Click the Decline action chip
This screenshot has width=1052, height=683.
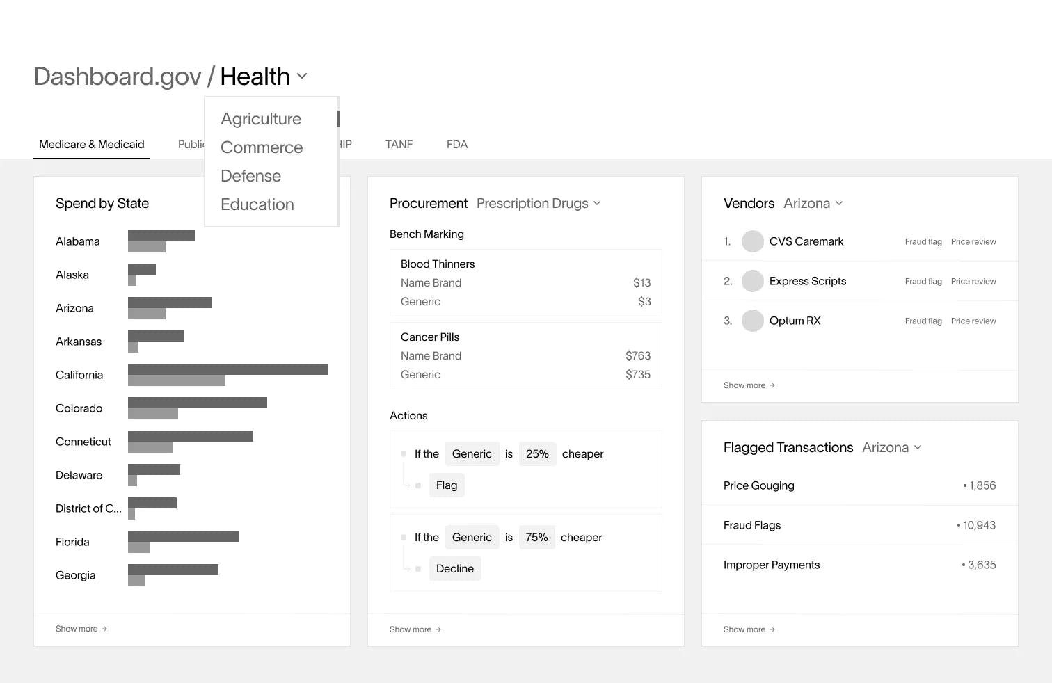coord(454,568)
